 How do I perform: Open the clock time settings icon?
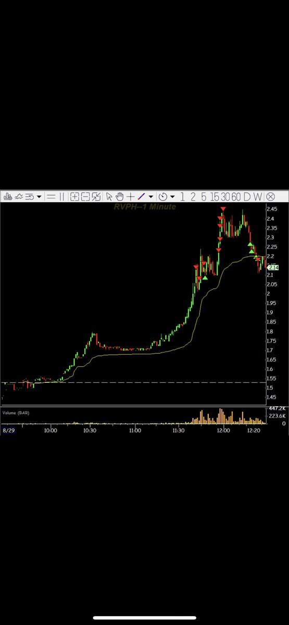162,196
